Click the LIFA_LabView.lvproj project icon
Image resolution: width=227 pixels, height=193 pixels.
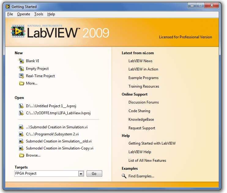click(21, 113)
